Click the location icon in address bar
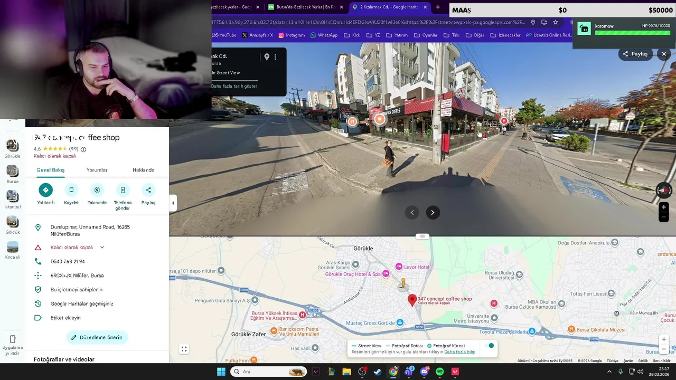Screen dimensions: 676x380 tap(533, 22)
